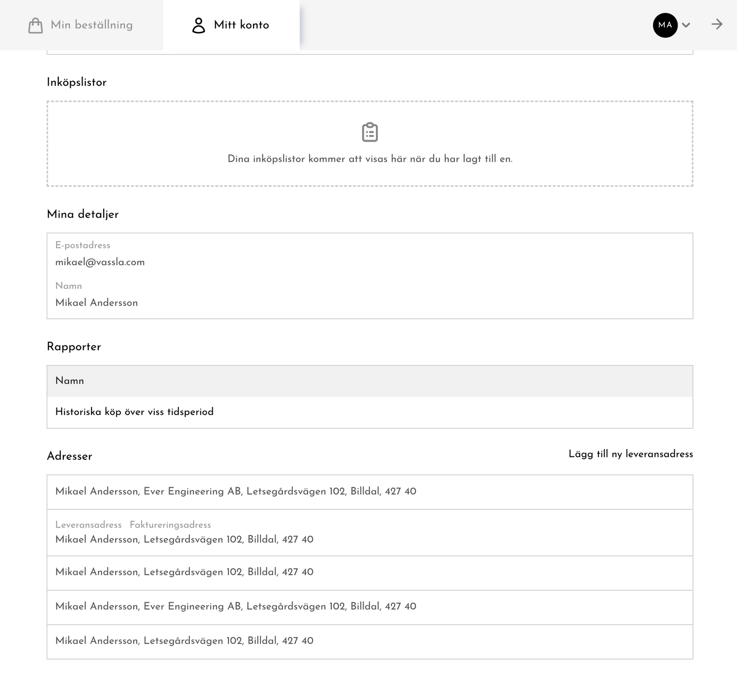Click the Namn column header in Rapporter
The image size is (737, 699).
coord(70,381)
